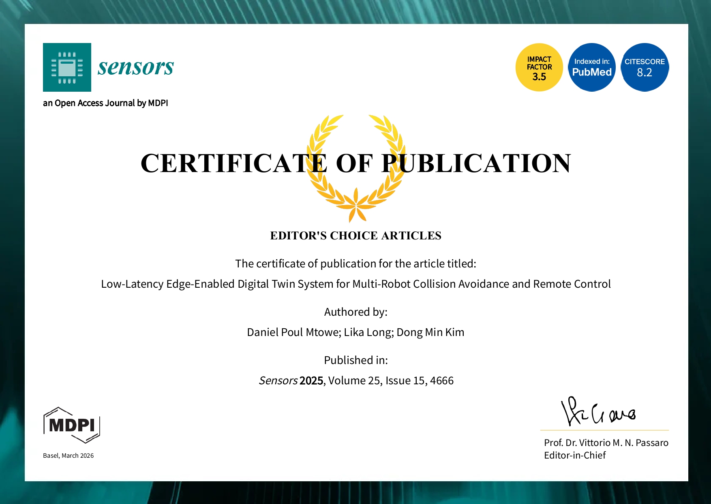This screenshot has width=711, height=504.
Task: Open the CiteScore 8.2 badge
Action: (x=645, y=67)
